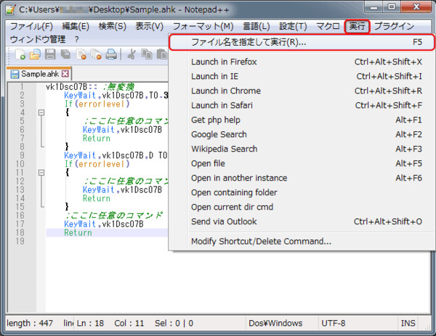Choose ファイル名を指定して実行(R)... menu entry
Screen dimensions: 436x336
[x=302, y=42]
